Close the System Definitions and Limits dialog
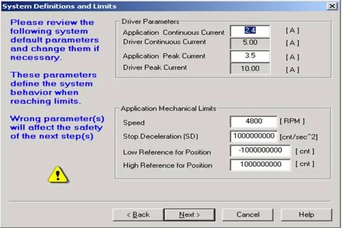The height and width of the screenshot is (228, 342). [x=332, y=6]
